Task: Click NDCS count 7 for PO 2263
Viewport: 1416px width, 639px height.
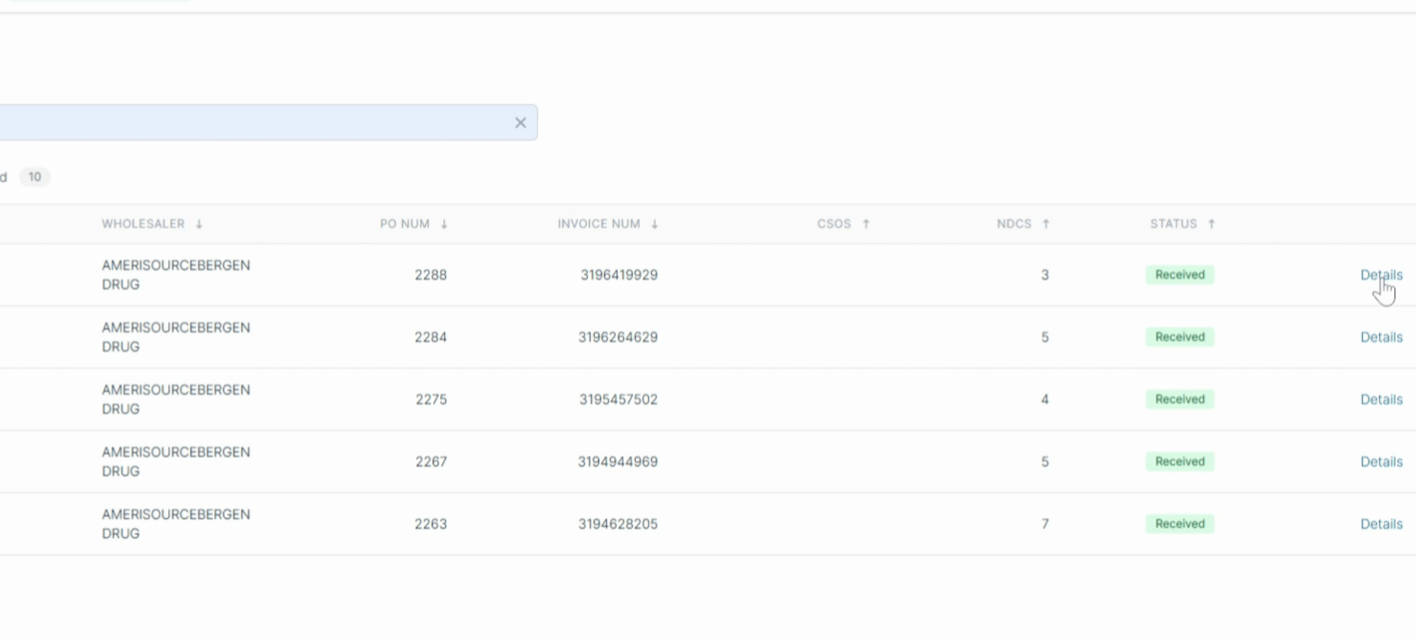Action: (1045, 524)
